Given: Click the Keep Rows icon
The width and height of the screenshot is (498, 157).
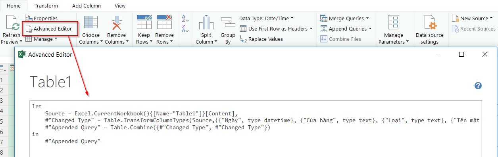Looking at the screenshot, I should 144,23.
